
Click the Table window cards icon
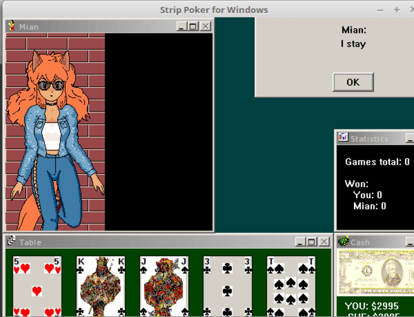pyautogui.click(x=12, y=241)
